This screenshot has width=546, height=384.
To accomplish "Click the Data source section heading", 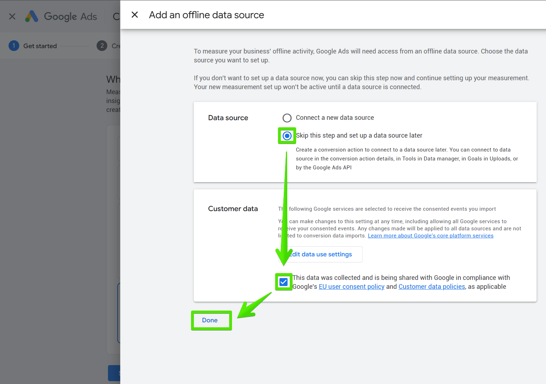I will tap(228, 118).
